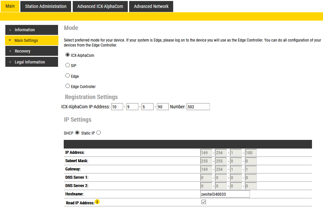The image size is (323, 211).
Task: Click last octet field showing 90
Action: pos(163,107)
